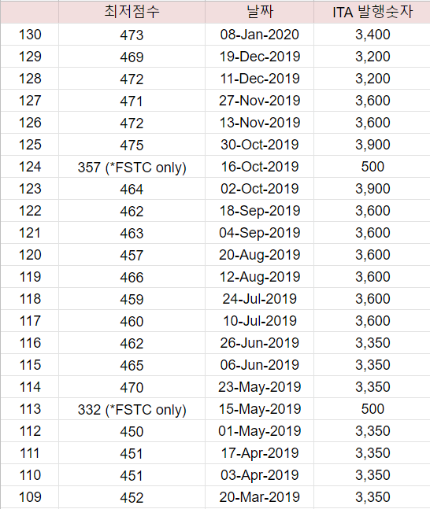Image resolution: width=430 pixels, height=509 pixels.
Task: Select the 최저점수 column header
Action: pos(132,12)
